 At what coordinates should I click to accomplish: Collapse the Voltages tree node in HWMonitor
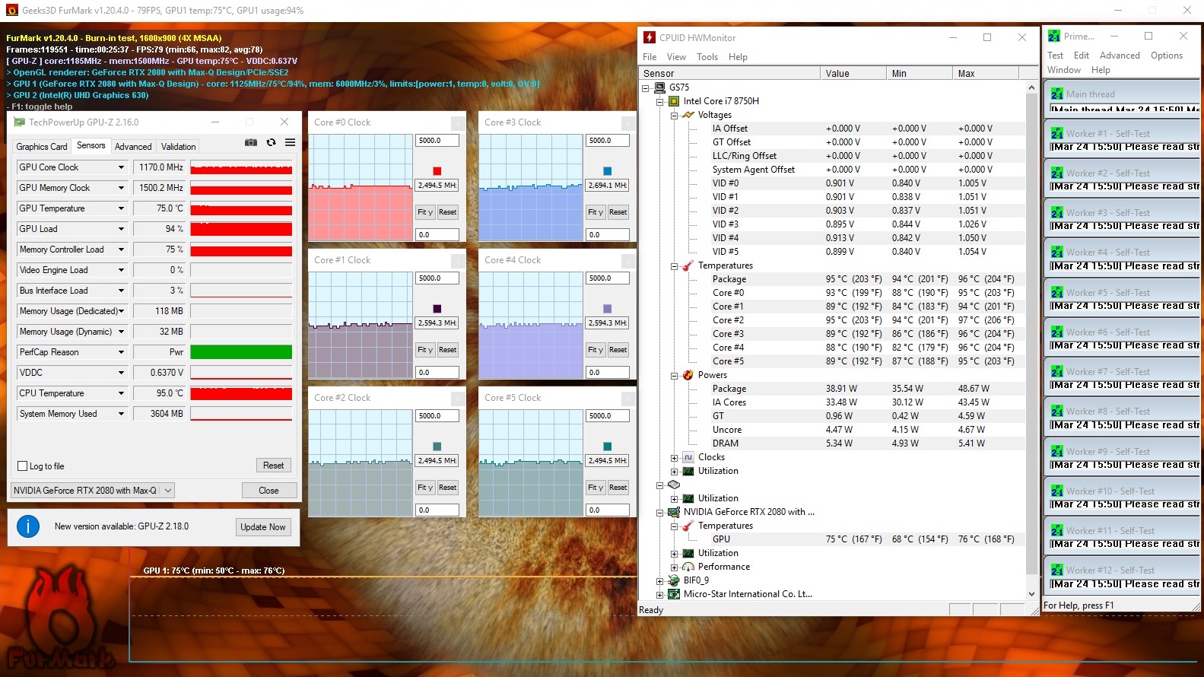click(674, 116)
